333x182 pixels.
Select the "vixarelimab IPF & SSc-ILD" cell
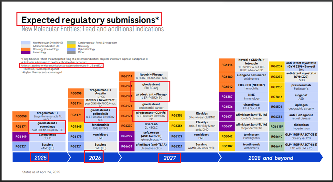[x=251, y=106]
